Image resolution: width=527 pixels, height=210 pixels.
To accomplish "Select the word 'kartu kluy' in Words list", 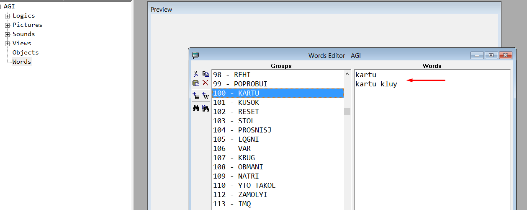I will point(376,84).
